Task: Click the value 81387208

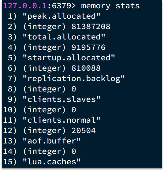Action: (91, 27)
